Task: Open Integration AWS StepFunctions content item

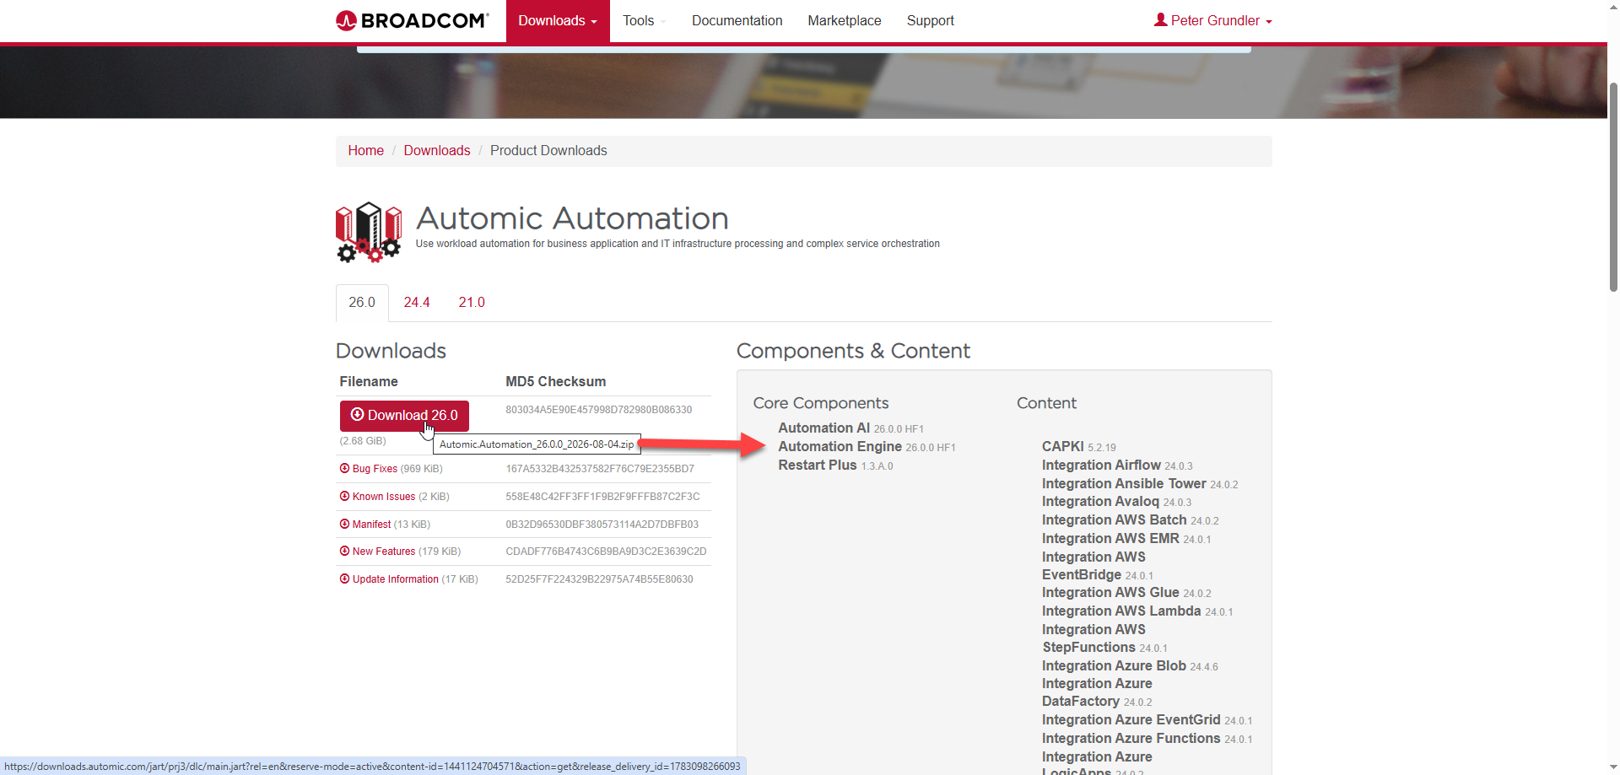Action: 1093,638
